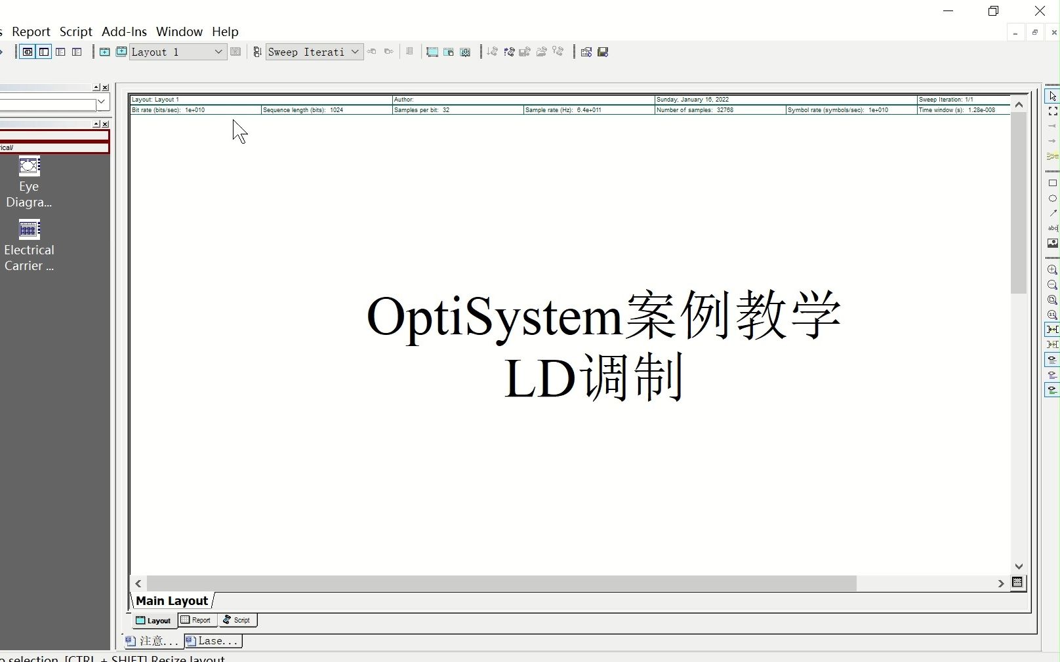Toggle split layout view mode

(43, 52)
